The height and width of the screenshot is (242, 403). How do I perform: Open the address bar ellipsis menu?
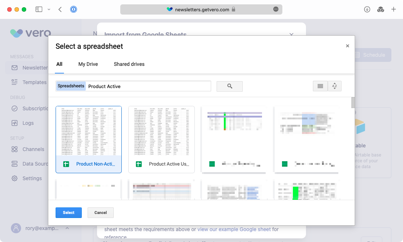[275, 9]
